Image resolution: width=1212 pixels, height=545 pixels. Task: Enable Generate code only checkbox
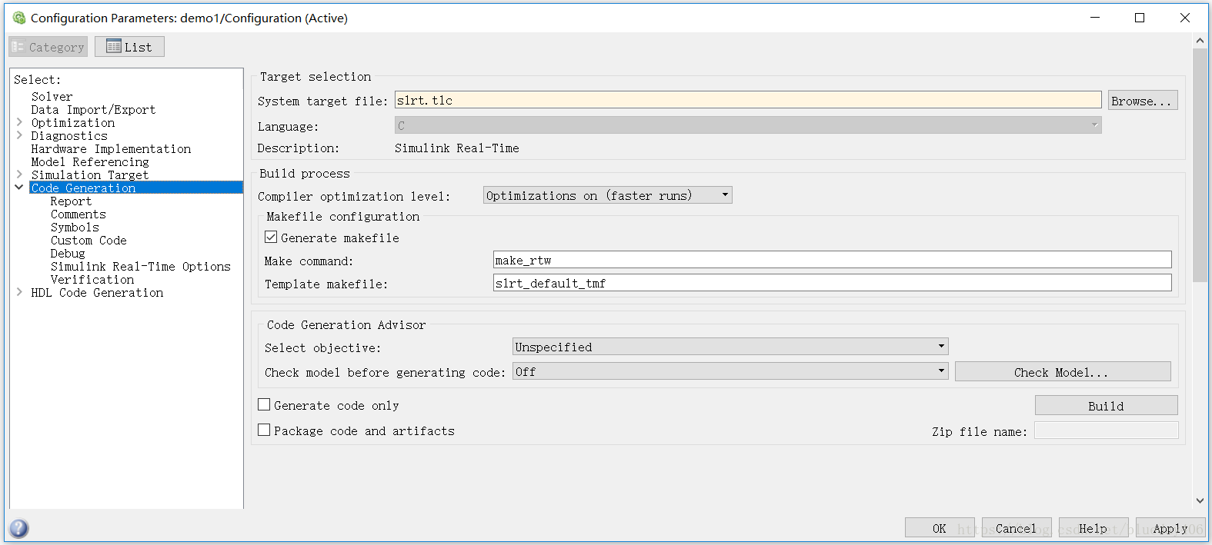click(x=264, y=404)
